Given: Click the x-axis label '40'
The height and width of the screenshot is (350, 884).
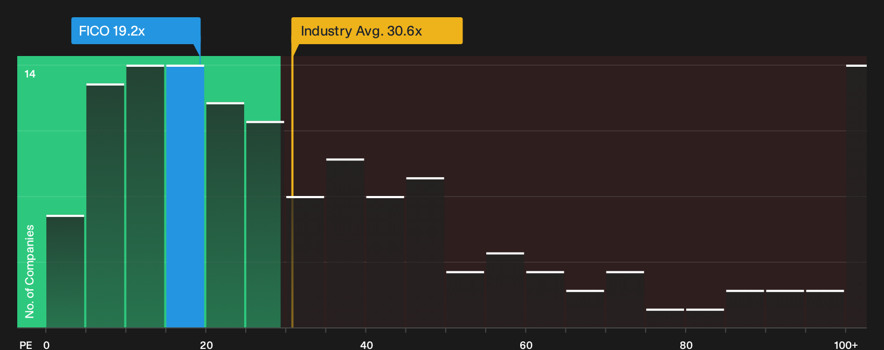Looking at the screenshot, I should [x=366, y=345].
